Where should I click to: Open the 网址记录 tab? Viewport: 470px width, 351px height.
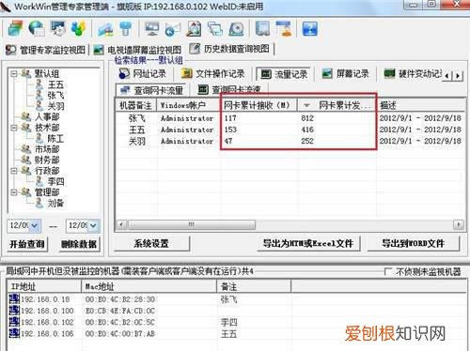click(143, 74)
